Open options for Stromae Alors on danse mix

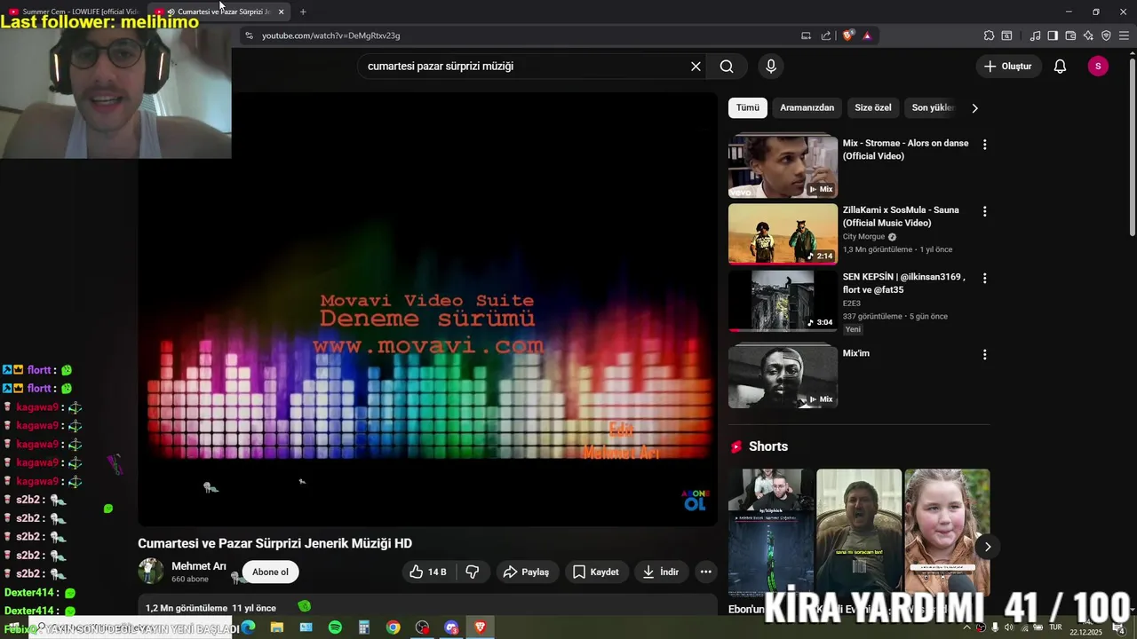[x=984, y=144]
